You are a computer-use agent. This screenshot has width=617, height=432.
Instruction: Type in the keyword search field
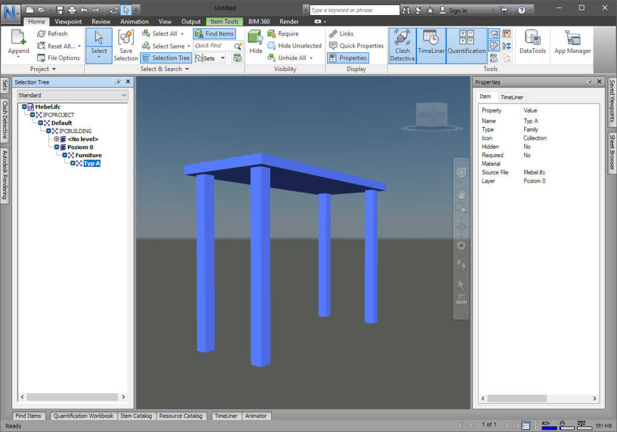[354, 10]
